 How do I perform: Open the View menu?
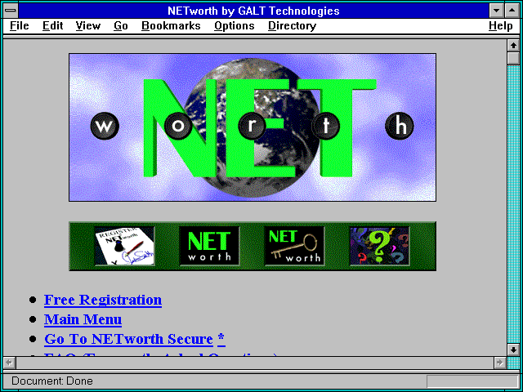pyautogui.click(x=88, y=26)
